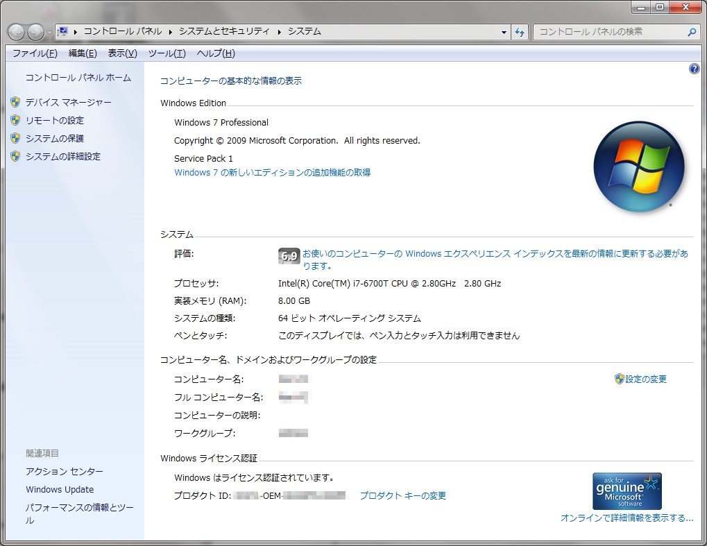This screenshot has width=707, height=546.
Task: Expand arrow before システムとセキュリティ breadcrumb
Action: tap(171, 32)
